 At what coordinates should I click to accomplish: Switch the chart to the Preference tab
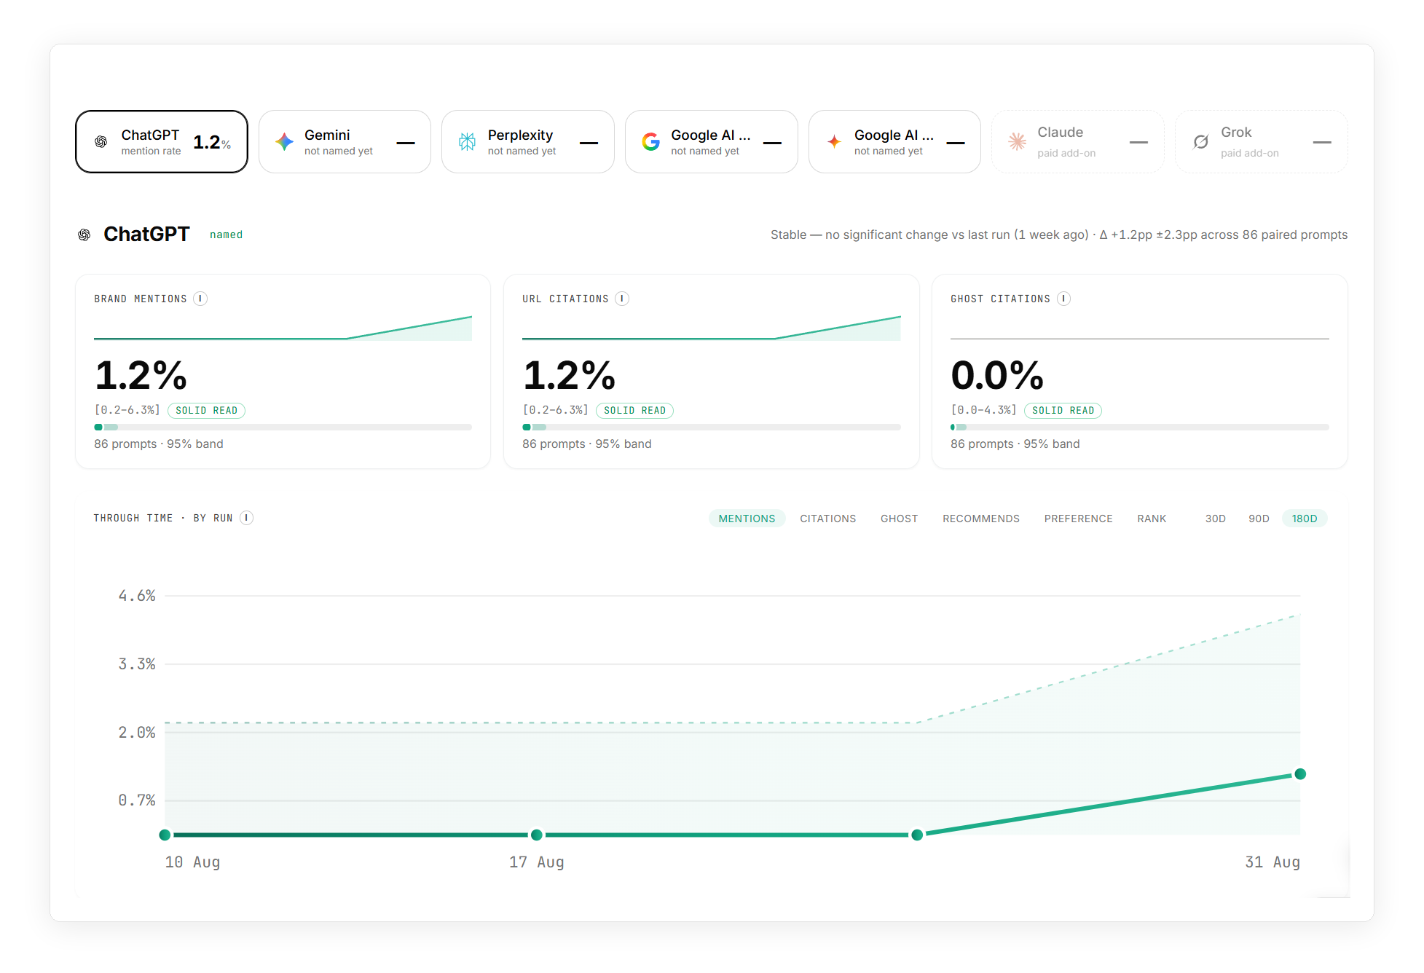pyautogui.click(x=1079, y=519)
